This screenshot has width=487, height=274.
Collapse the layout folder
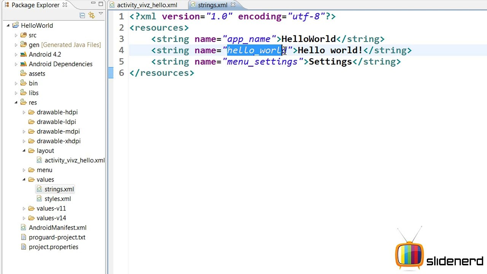click(x=24, y=151)
